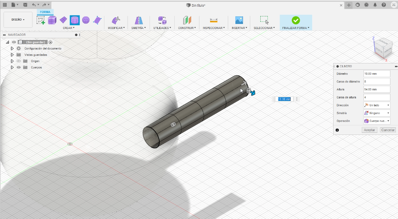
Task: Open the MODIFICAR menu
Action: [116, 28]
